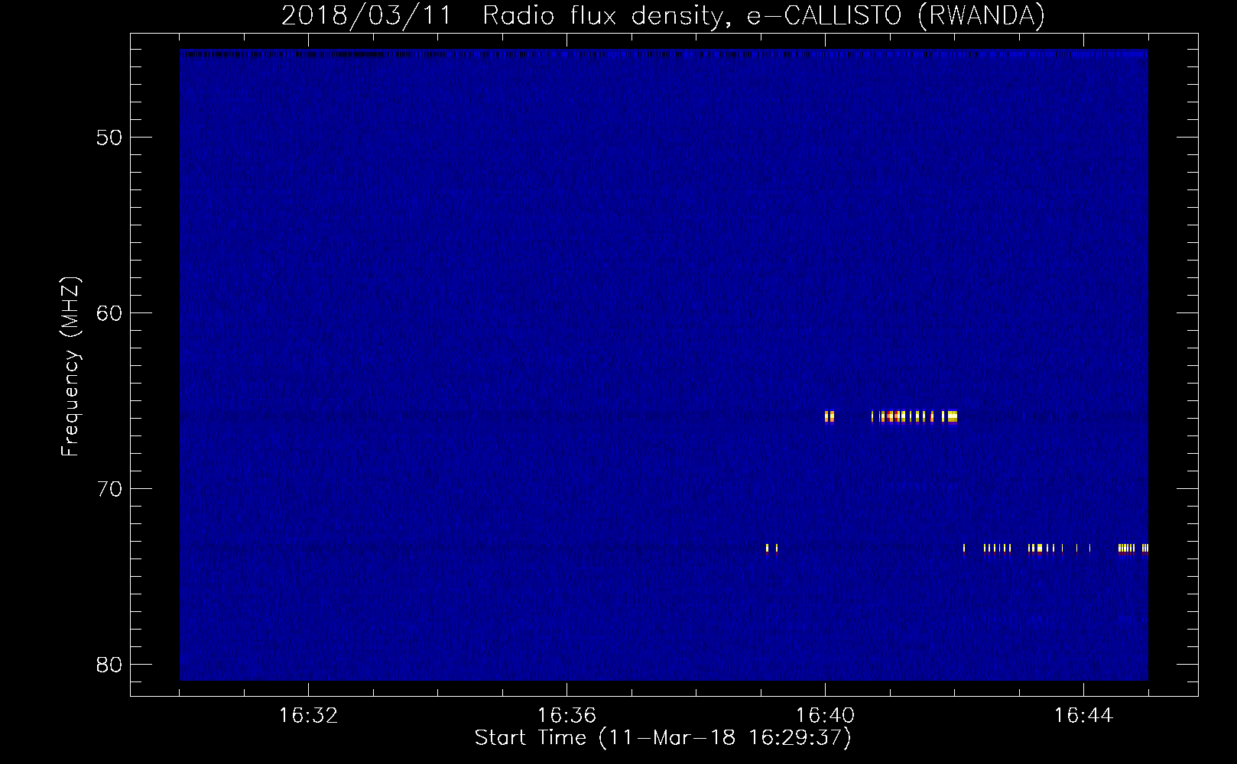
Task: Click the 70 MHz tick label
Action: click(109, 489)
